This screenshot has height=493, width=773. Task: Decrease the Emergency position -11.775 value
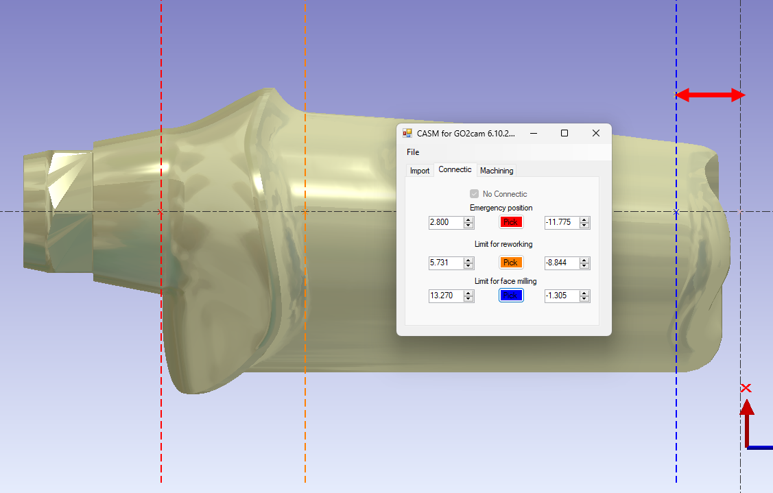point(584,226)
